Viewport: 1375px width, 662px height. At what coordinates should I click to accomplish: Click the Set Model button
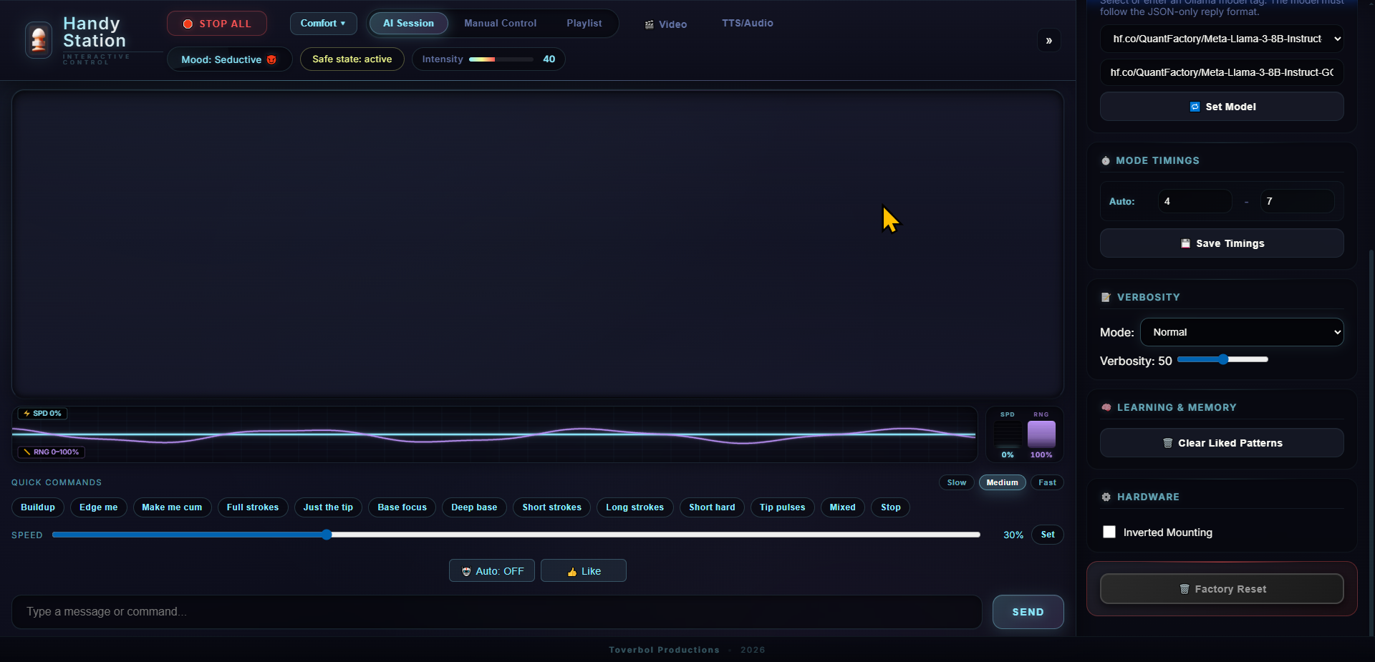click(x=1222, y=107)
